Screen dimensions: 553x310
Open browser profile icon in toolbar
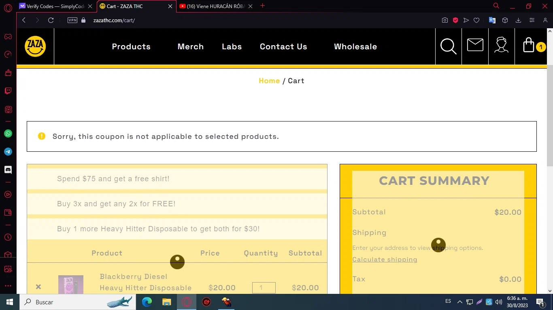[x=545, y=20]
